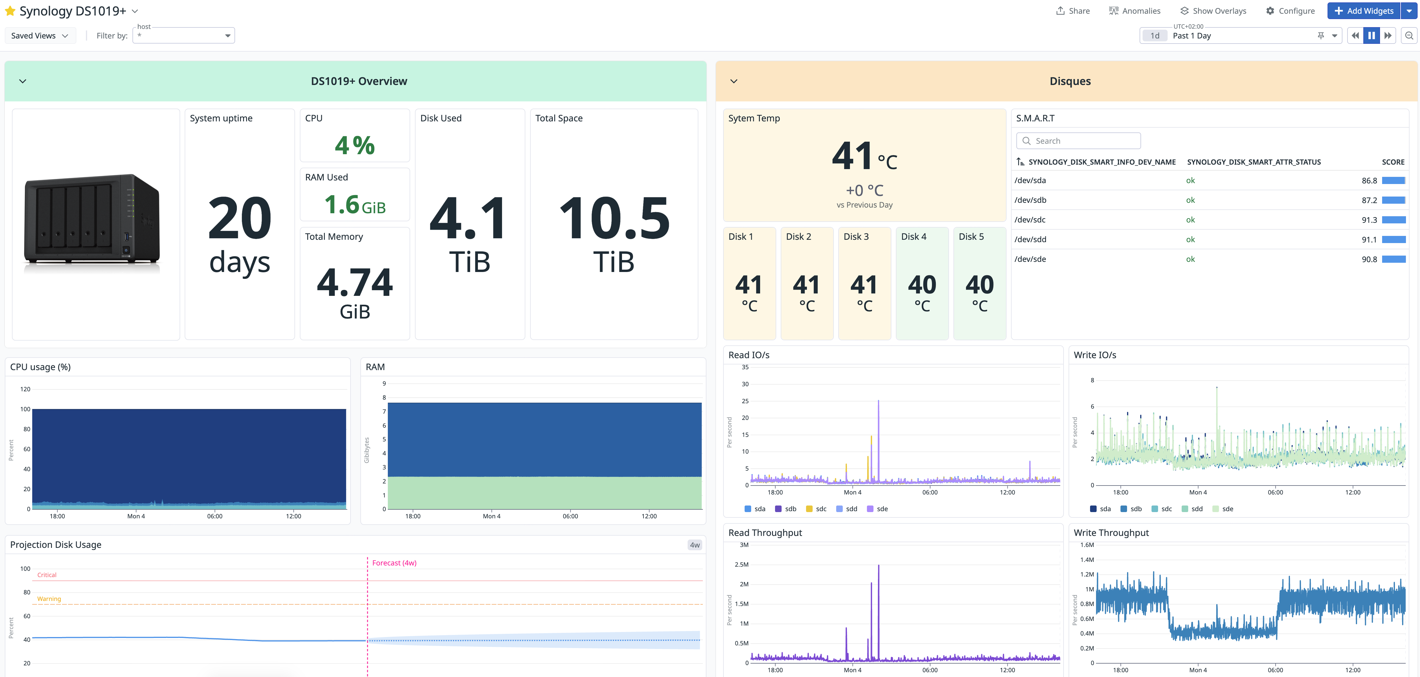Click the Forecast (4w) marker label
1420x677 pixels.
tap(394, 563)
